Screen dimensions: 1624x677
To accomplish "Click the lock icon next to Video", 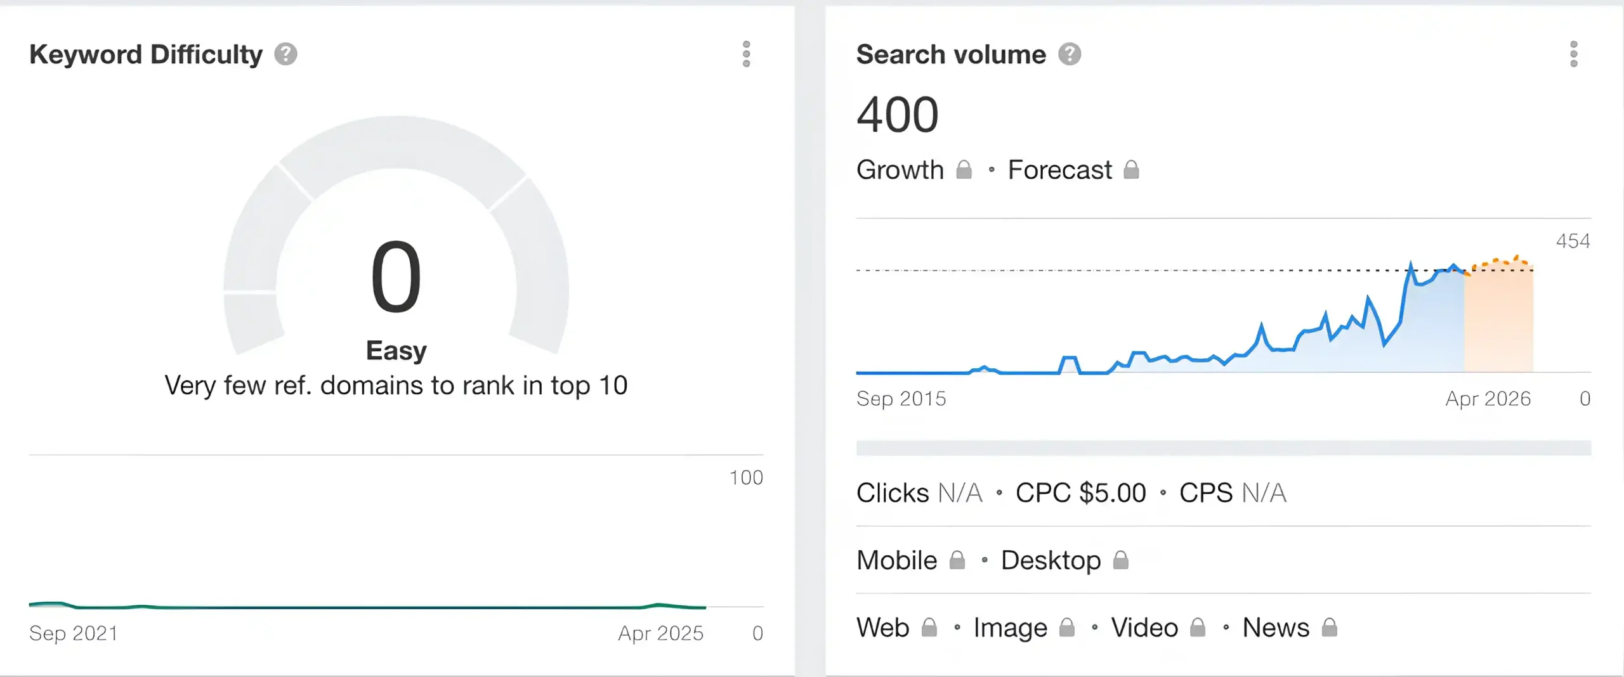I will point(1197,628).
